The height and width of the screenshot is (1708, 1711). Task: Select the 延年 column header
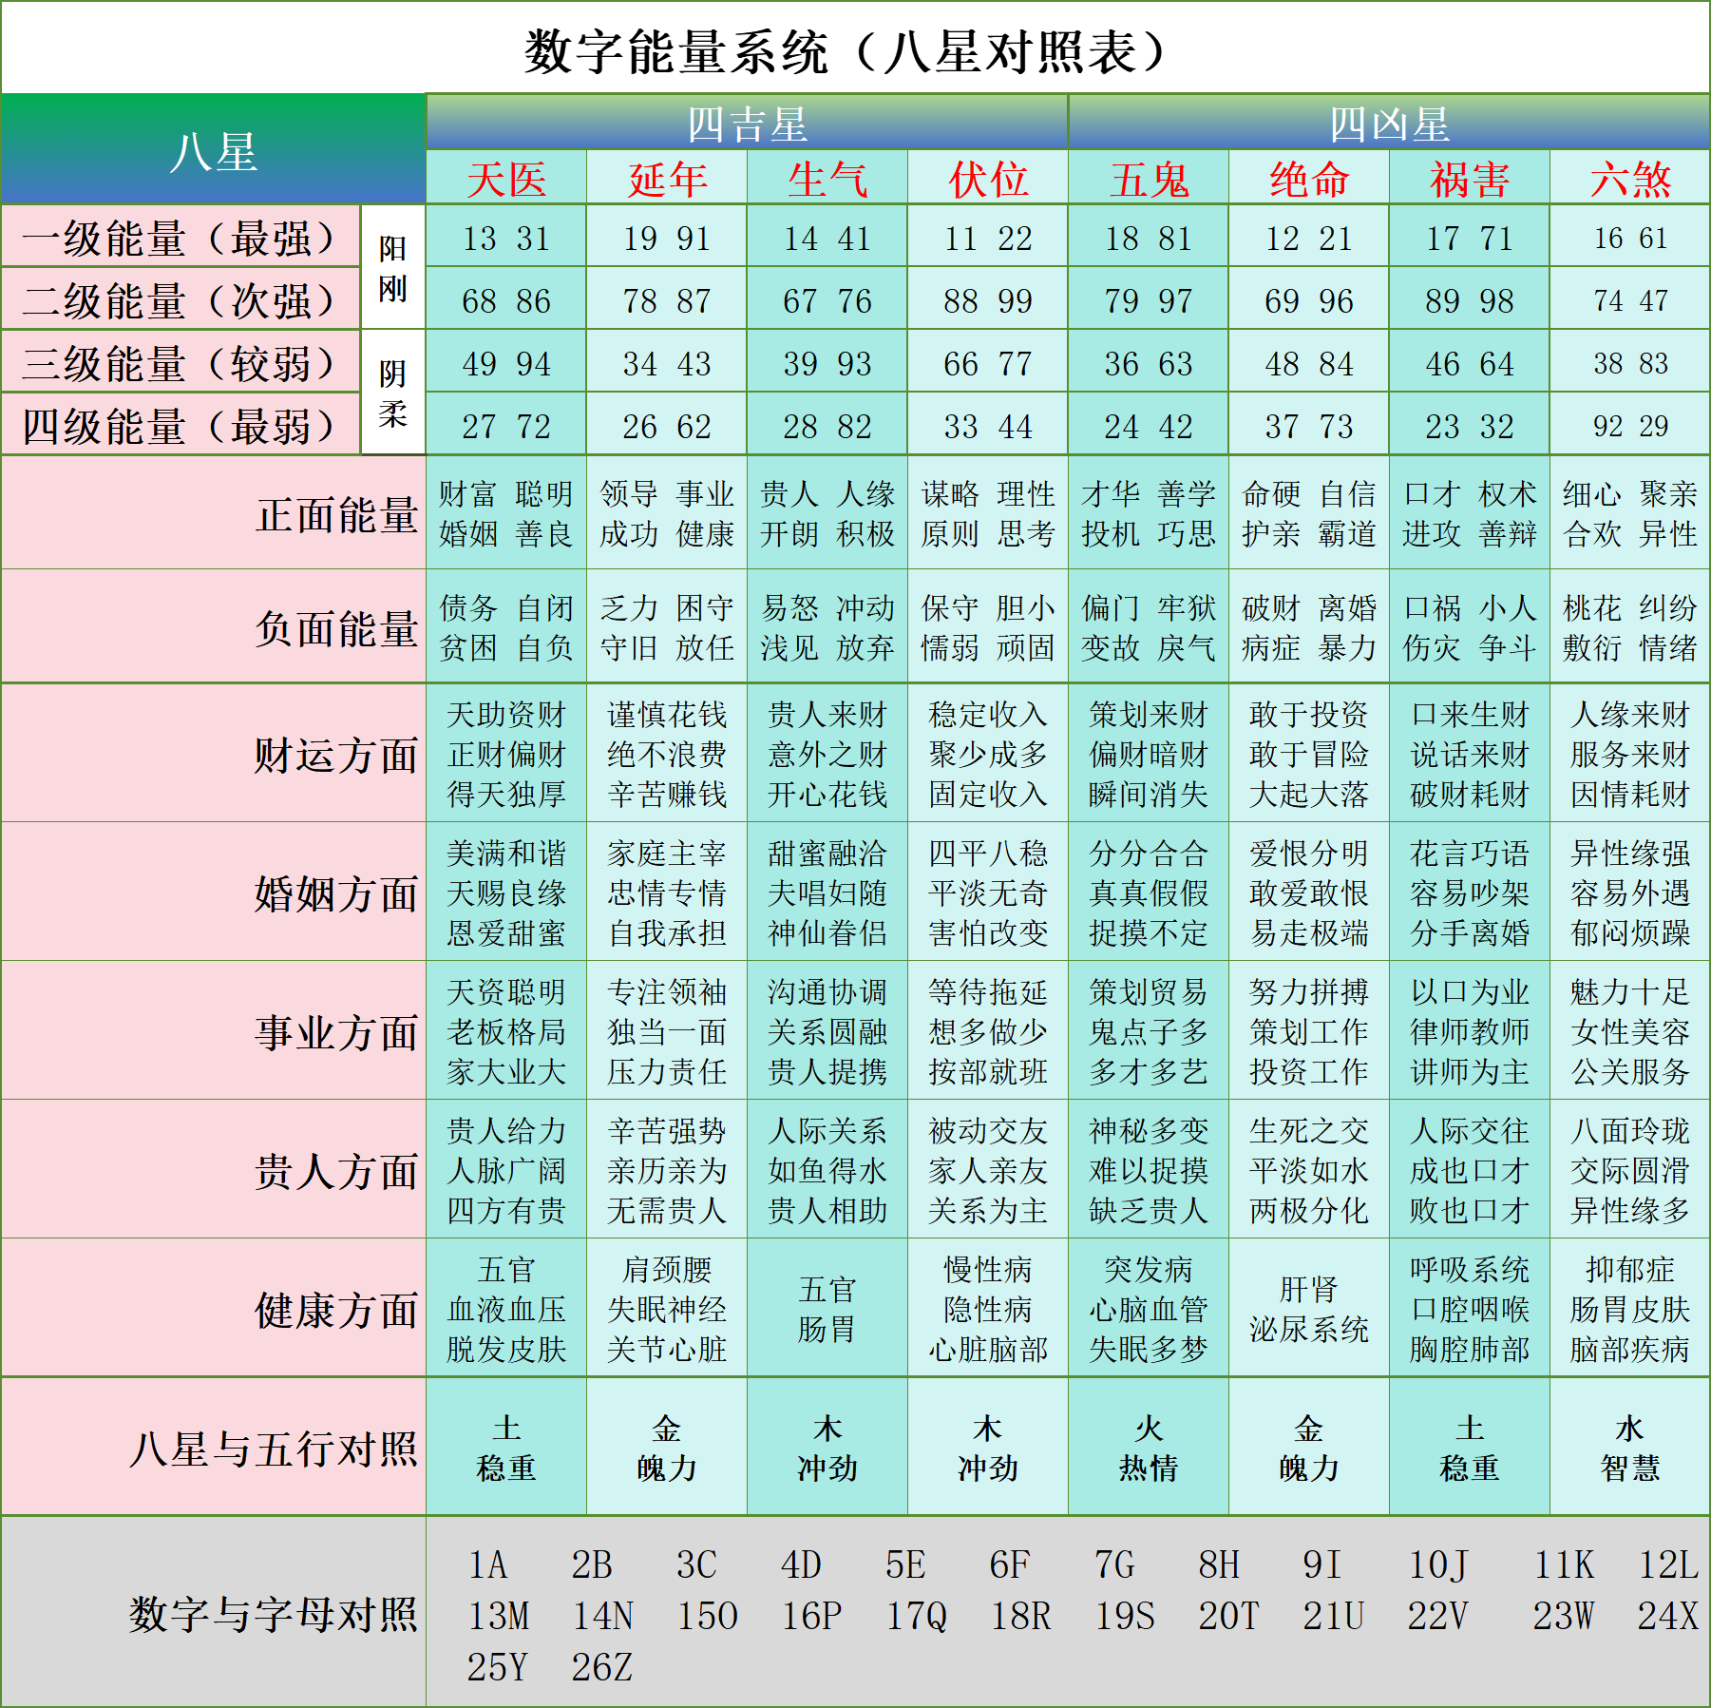click(x=667, y=178)
